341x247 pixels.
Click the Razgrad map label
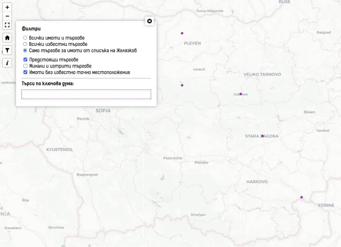pos(324,32)
